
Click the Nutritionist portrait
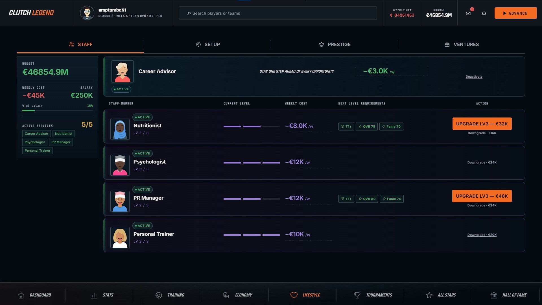[x=120, y=129]
